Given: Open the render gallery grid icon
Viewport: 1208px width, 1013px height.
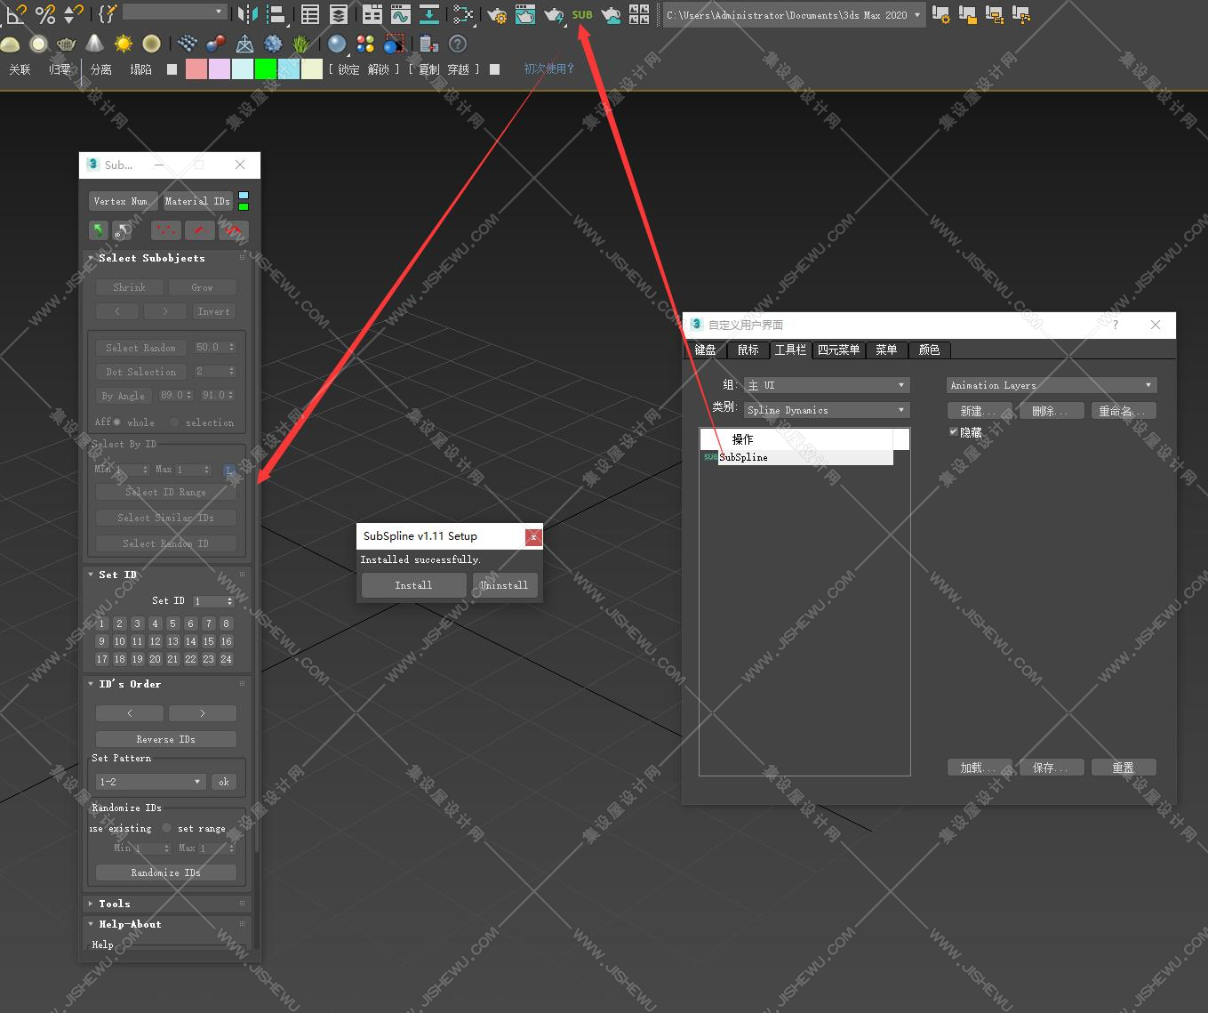Looking at the screenshot, I should point(639,14).
